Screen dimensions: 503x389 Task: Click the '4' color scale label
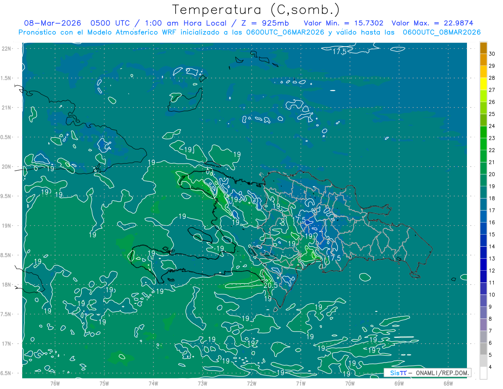490,367
